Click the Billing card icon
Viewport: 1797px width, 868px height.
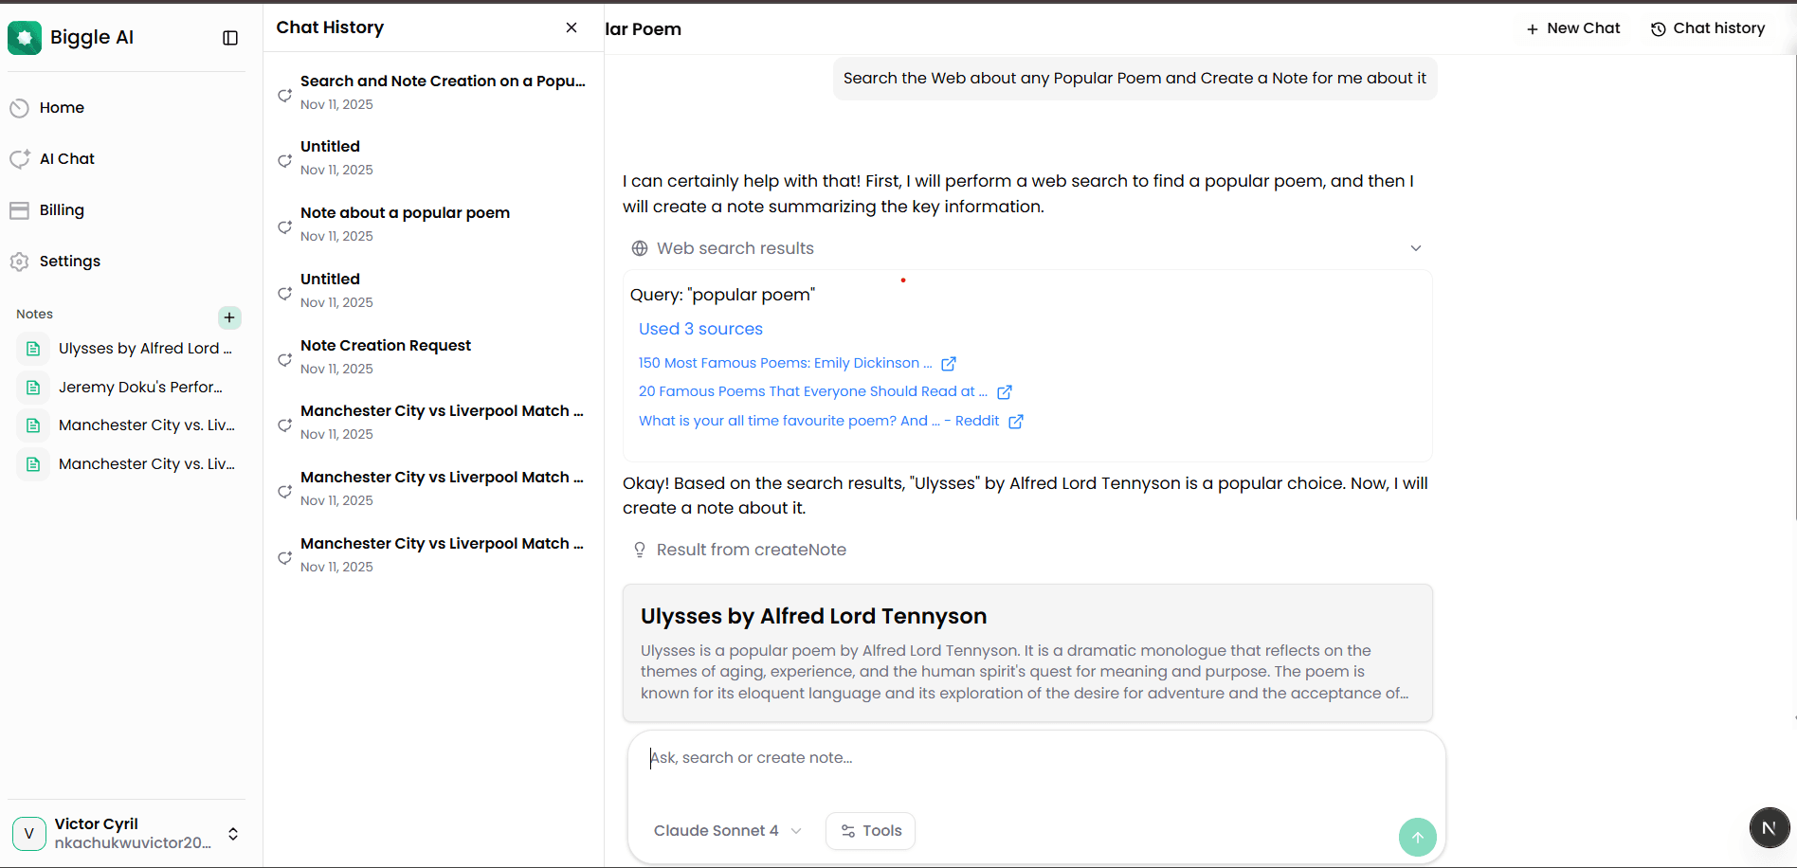tap(20, 209)
